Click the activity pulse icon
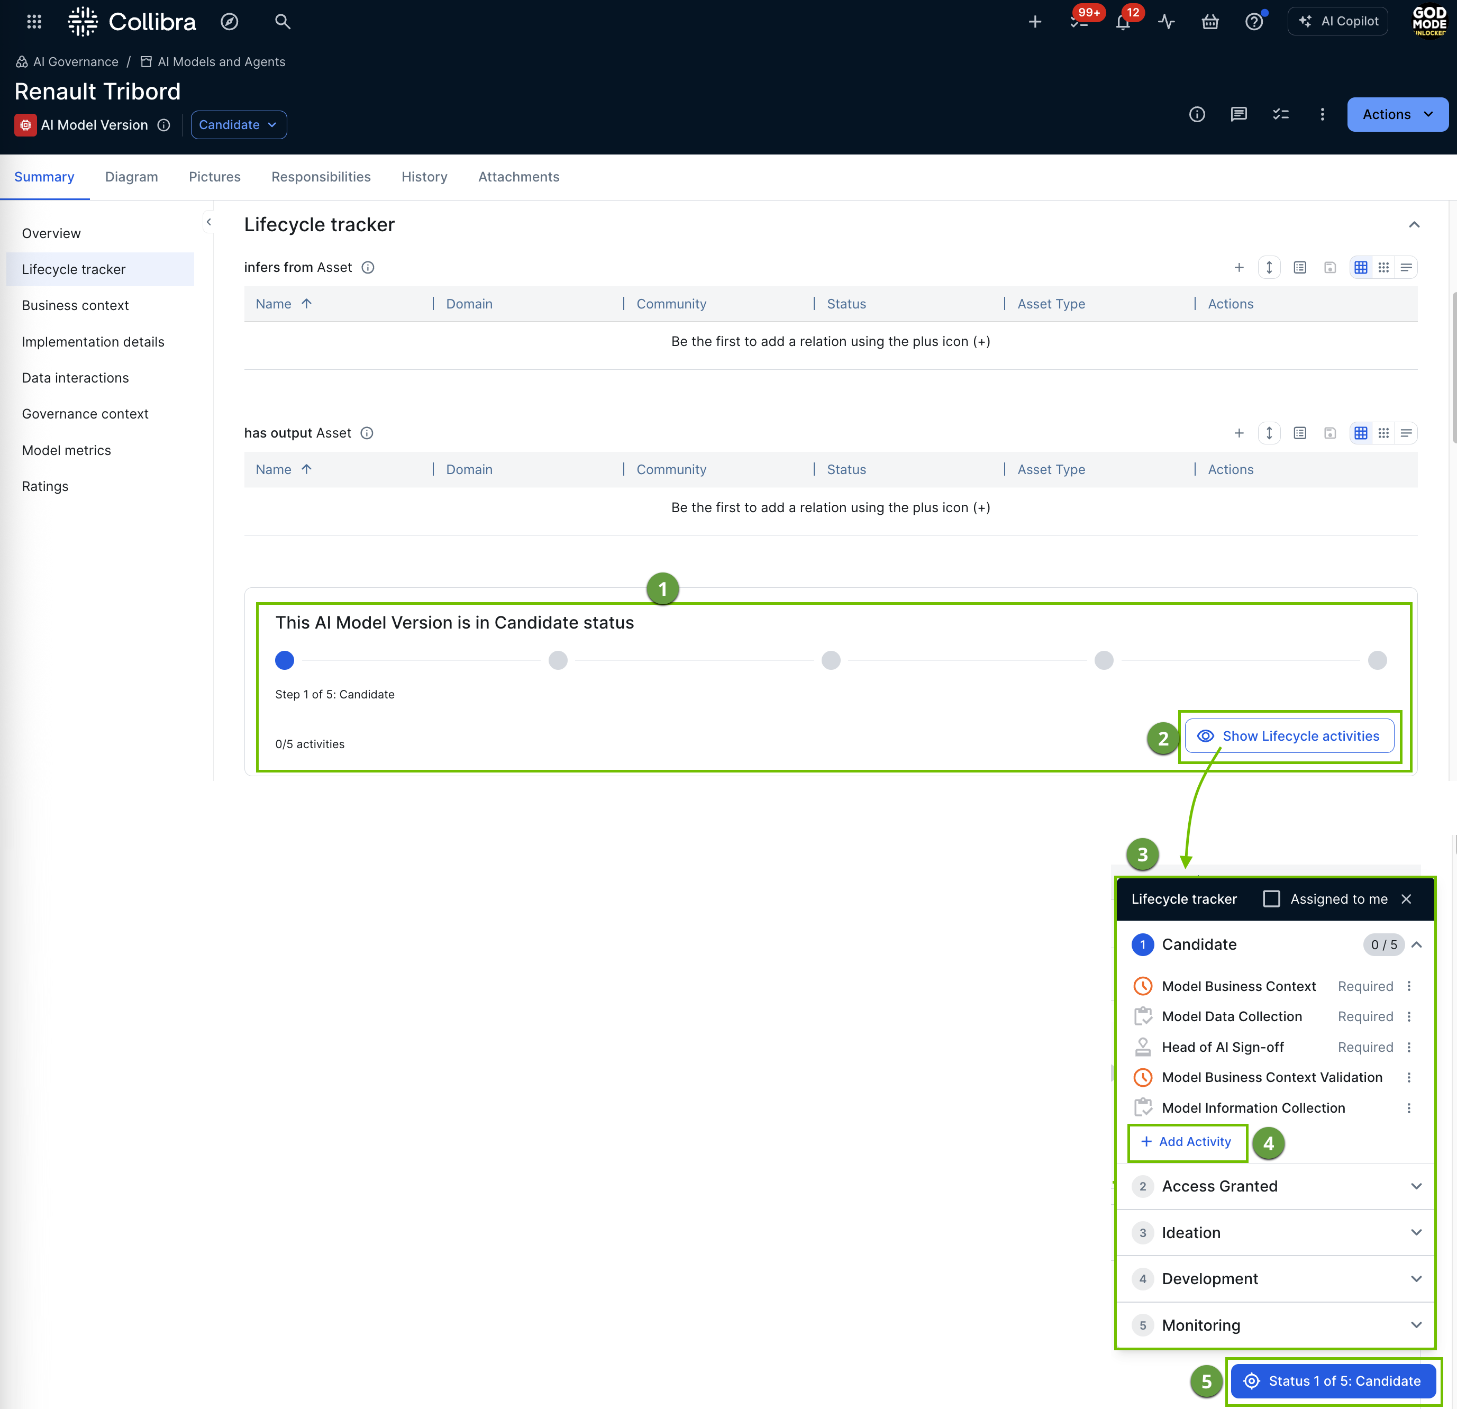The height and width of the screenshot is (1409, 1457). pos(1167,22)
